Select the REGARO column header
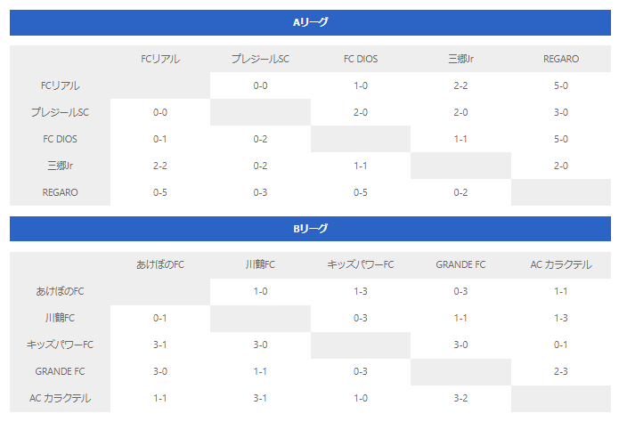 coord(561,59)
